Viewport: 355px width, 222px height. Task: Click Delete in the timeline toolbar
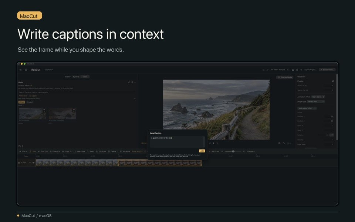click(x=112, y=151)
